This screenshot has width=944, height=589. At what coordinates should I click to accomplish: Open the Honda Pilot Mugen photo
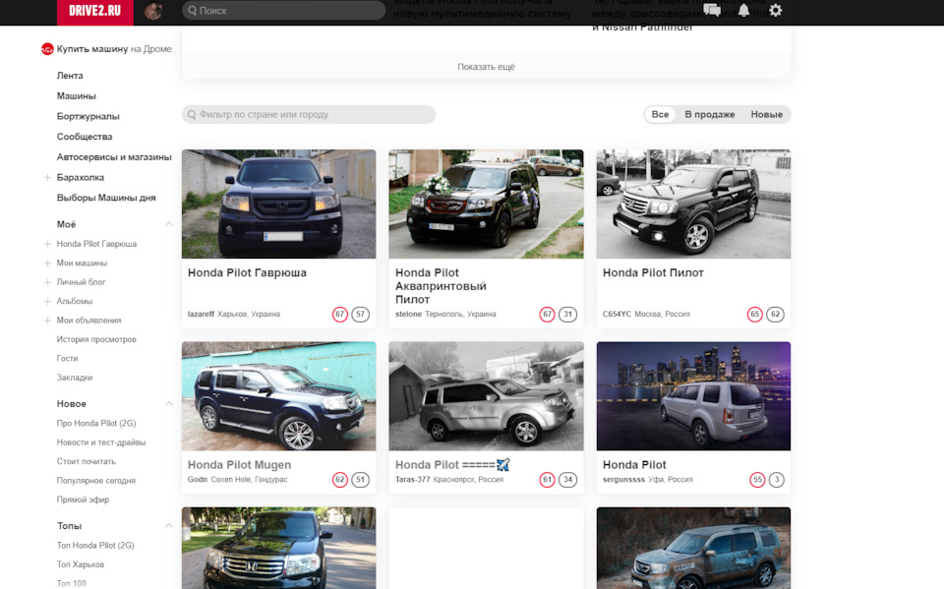(x=278, y=396)
